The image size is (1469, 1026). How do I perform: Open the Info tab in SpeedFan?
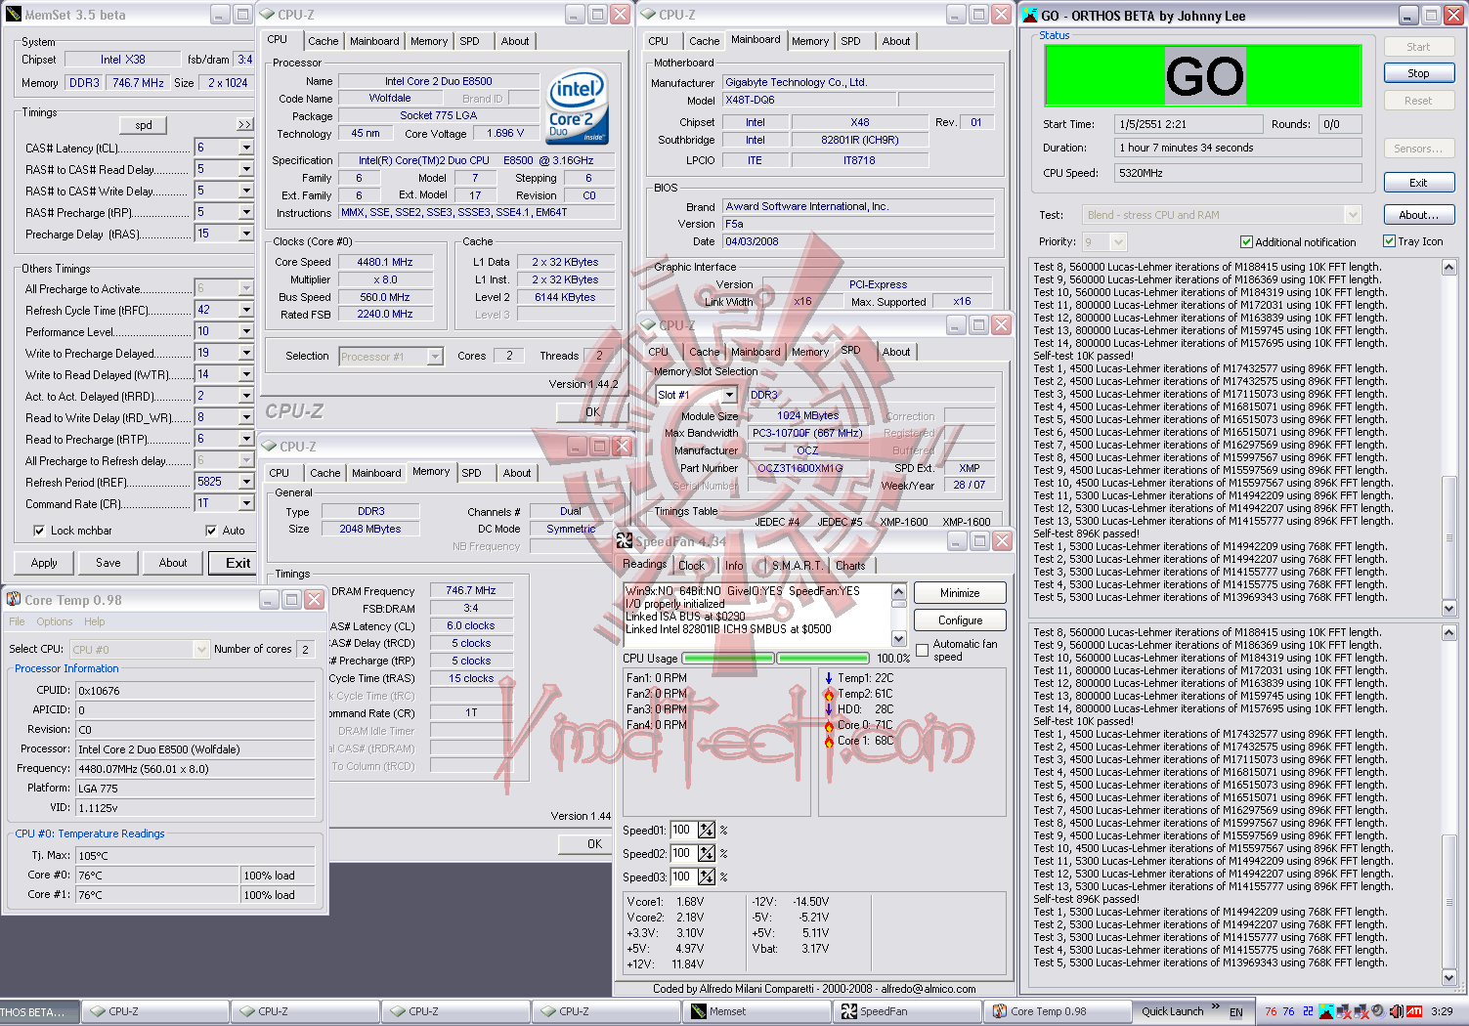point(734,566)
